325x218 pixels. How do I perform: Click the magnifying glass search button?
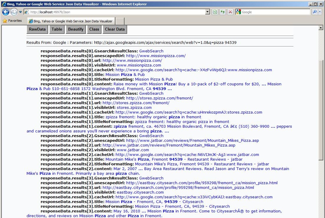(x=315, y=12)
